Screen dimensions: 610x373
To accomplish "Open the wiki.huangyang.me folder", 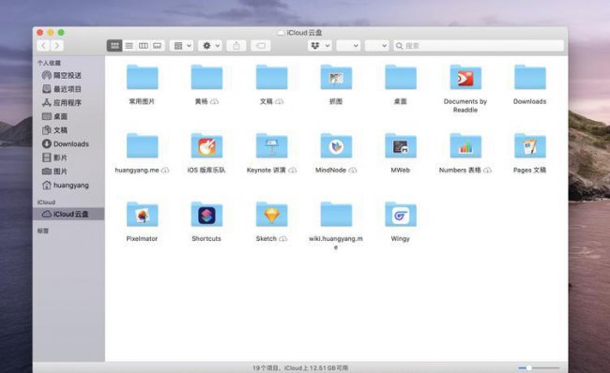I will [336, 215].
